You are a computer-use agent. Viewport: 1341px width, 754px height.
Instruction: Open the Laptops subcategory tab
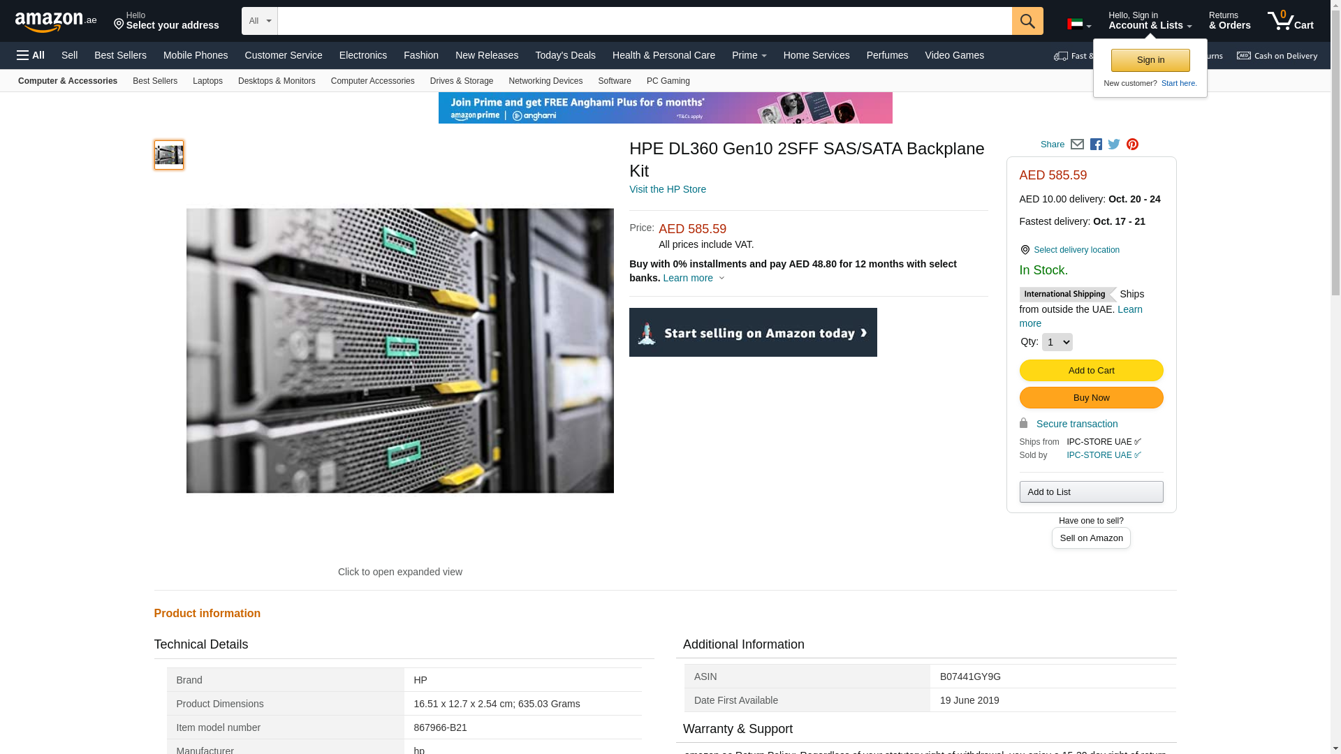207,81
